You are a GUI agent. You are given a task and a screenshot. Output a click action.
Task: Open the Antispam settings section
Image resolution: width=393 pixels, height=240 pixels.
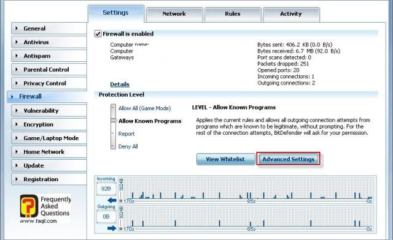[x=49, y=56]
